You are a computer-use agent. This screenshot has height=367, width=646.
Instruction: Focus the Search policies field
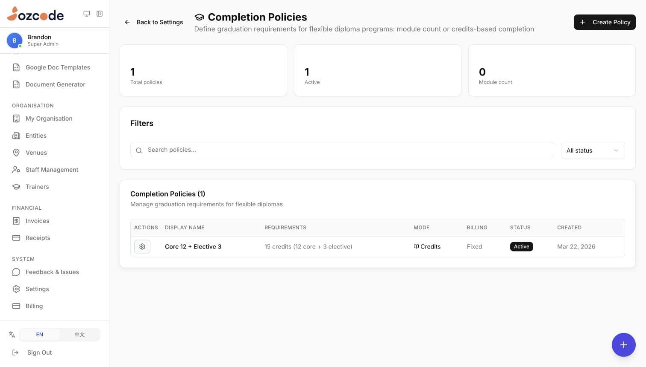point(342,150)
